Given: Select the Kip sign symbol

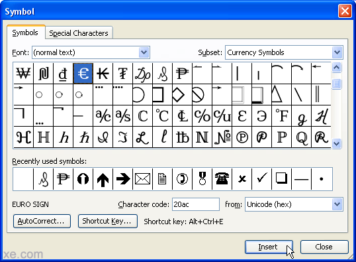Looking at the screenshot, I should [103, 74].
